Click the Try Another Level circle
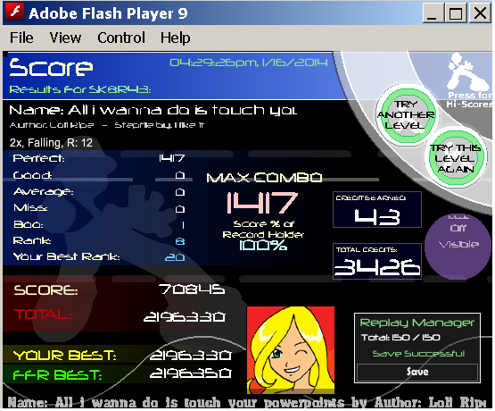The height and width of the screenshot is (411, 495). [408, 114]
